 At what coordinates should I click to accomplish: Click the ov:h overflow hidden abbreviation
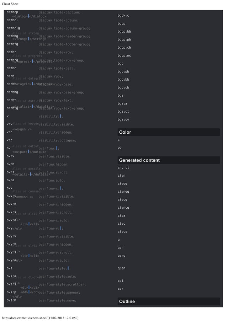pyautogui.click(x=11, y=164)
